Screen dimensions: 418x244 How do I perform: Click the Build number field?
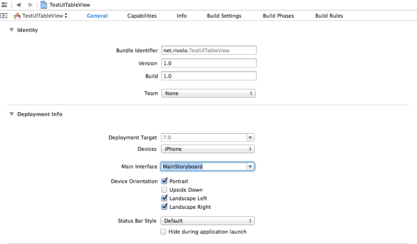pyautogui.click(x=209, y=76)
